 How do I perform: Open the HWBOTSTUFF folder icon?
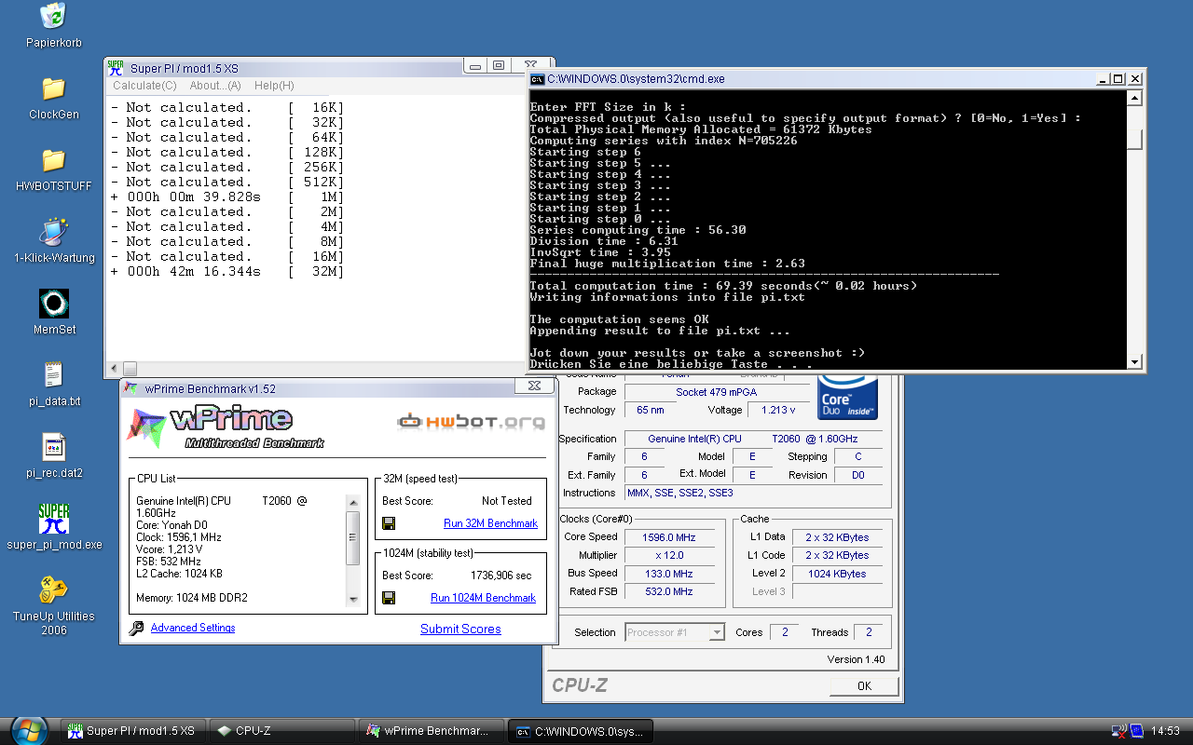pyautogui.click(x=53, y=159)
